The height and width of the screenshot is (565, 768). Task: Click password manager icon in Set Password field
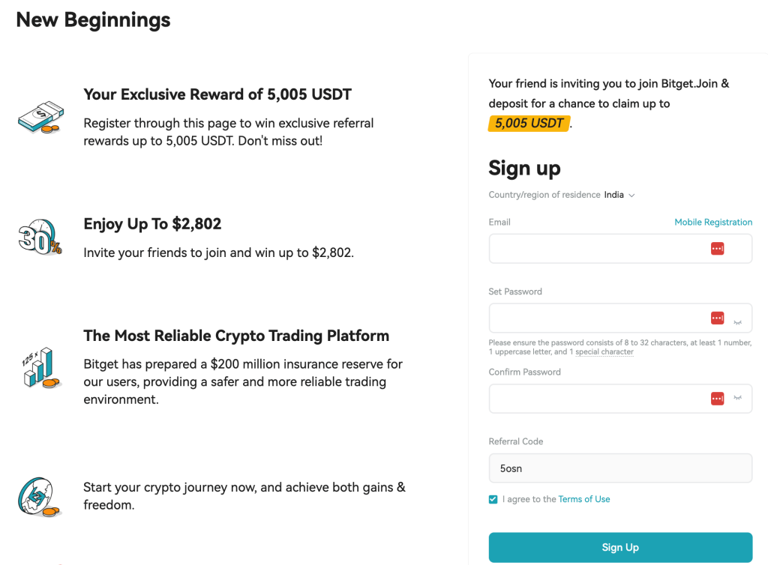pos(717,318)
